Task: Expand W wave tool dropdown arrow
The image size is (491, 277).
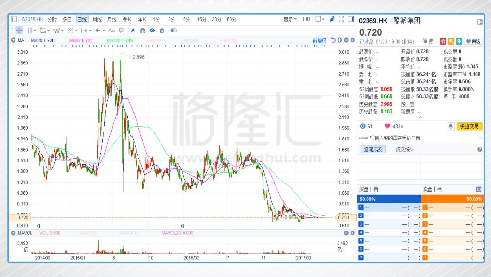Action: (x=62, y=31)
